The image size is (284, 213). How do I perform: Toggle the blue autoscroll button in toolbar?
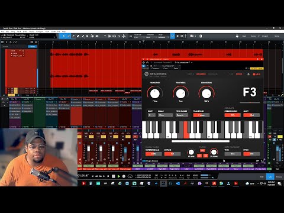[172, 36]
